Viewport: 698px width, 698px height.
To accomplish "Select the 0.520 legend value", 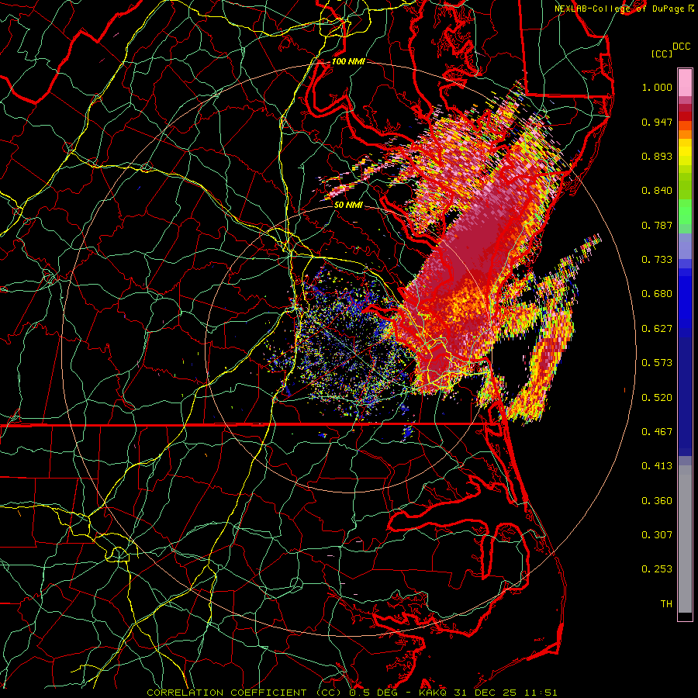I will point(657,398).
